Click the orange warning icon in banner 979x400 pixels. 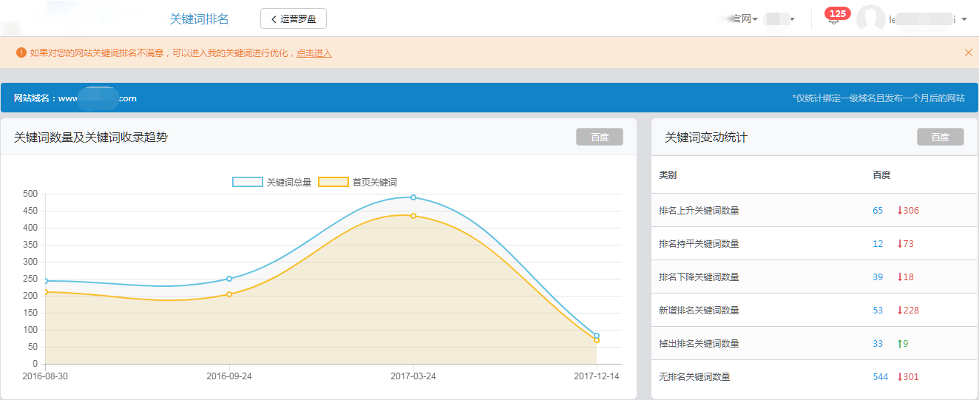click(x=21, y=52)
